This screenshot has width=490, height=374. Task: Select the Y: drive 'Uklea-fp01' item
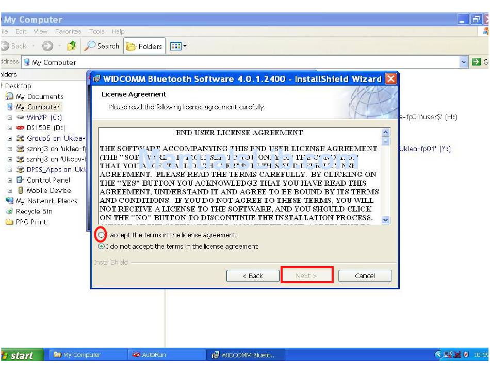[425, 149]
